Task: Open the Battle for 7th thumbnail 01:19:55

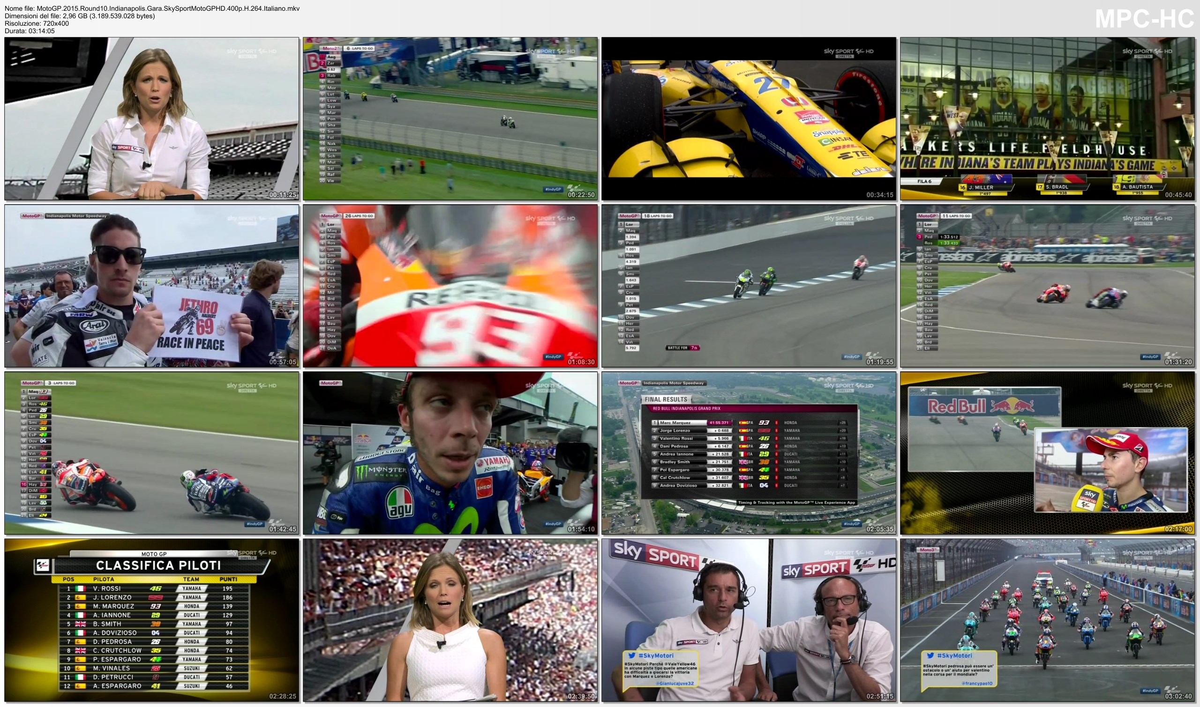Action: (749, 286)
